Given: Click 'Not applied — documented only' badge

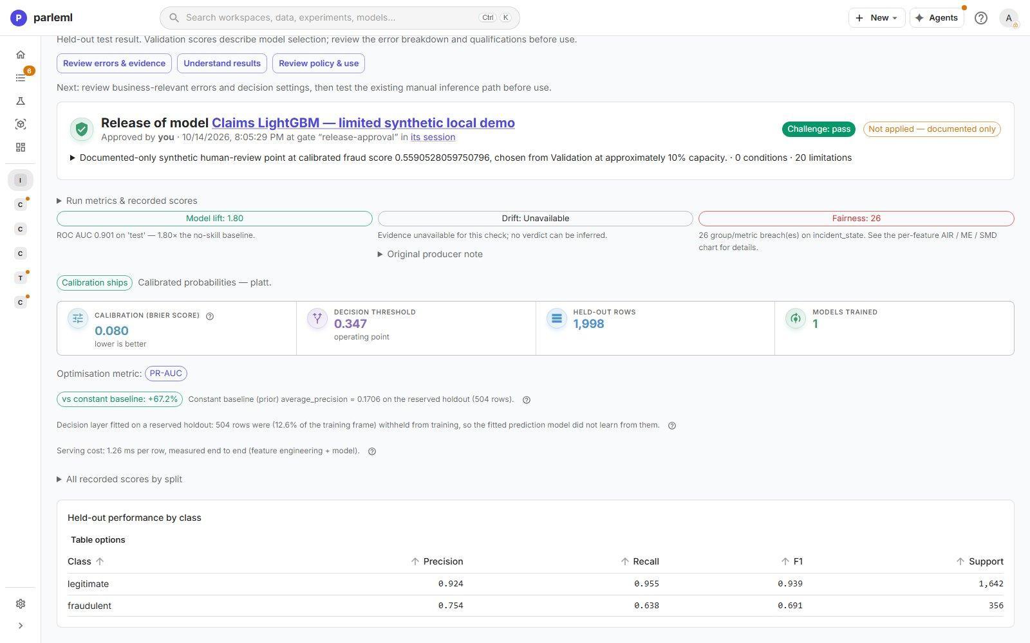Looking at the screenshot, I should click(x=932, y=129).
